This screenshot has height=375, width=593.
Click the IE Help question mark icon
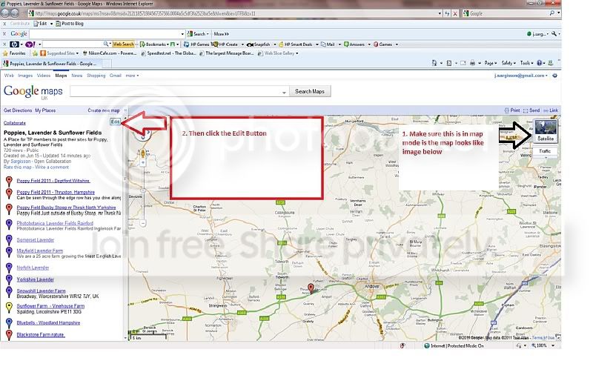(540, 63)
